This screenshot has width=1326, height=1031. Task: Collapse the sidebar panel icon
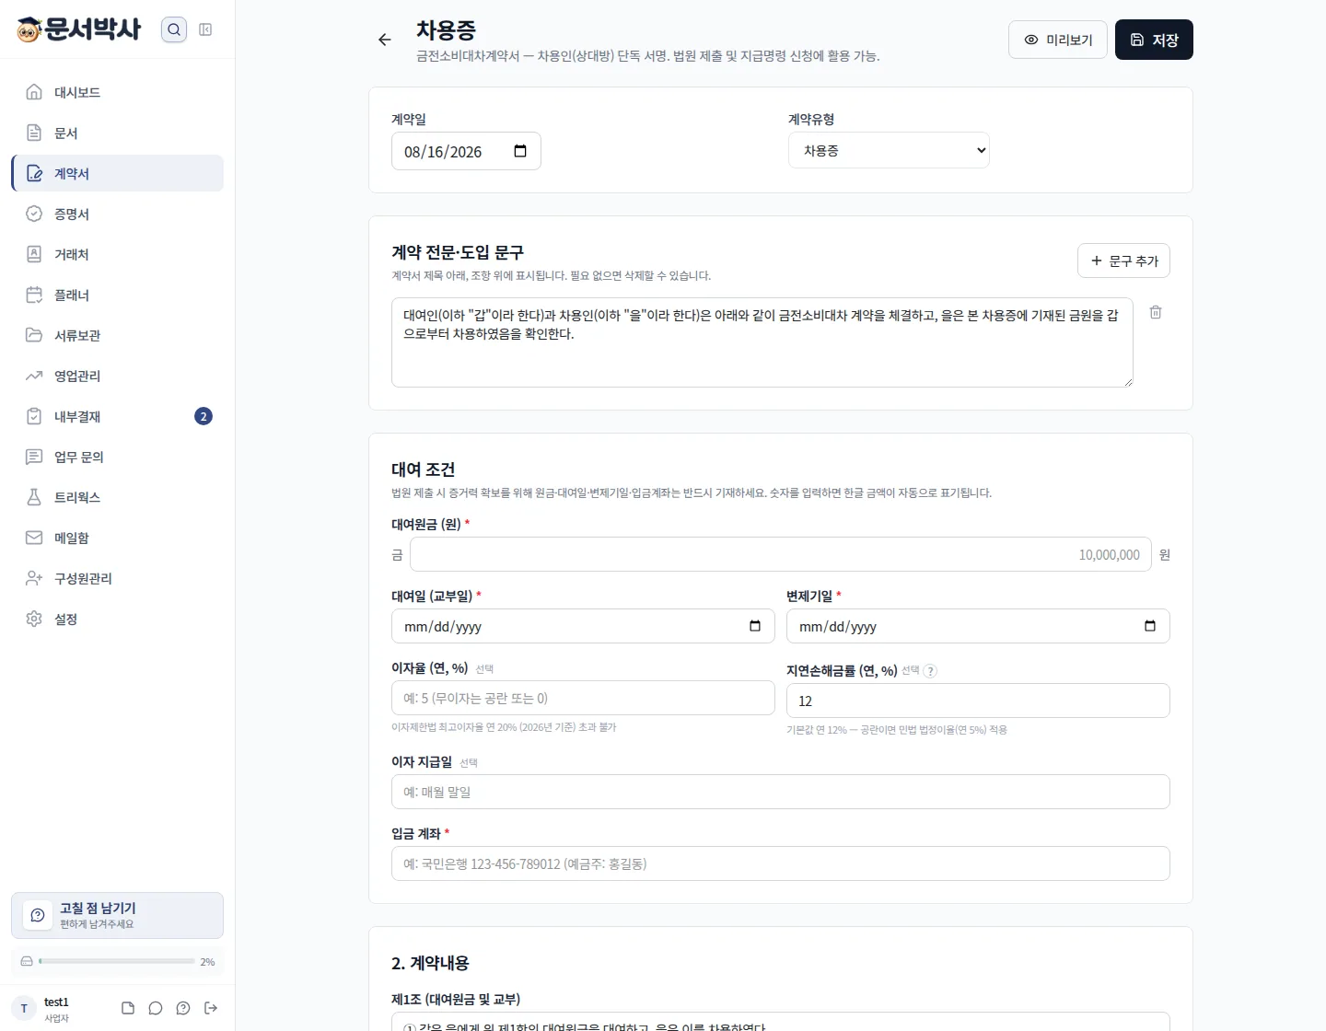[205, 29]
